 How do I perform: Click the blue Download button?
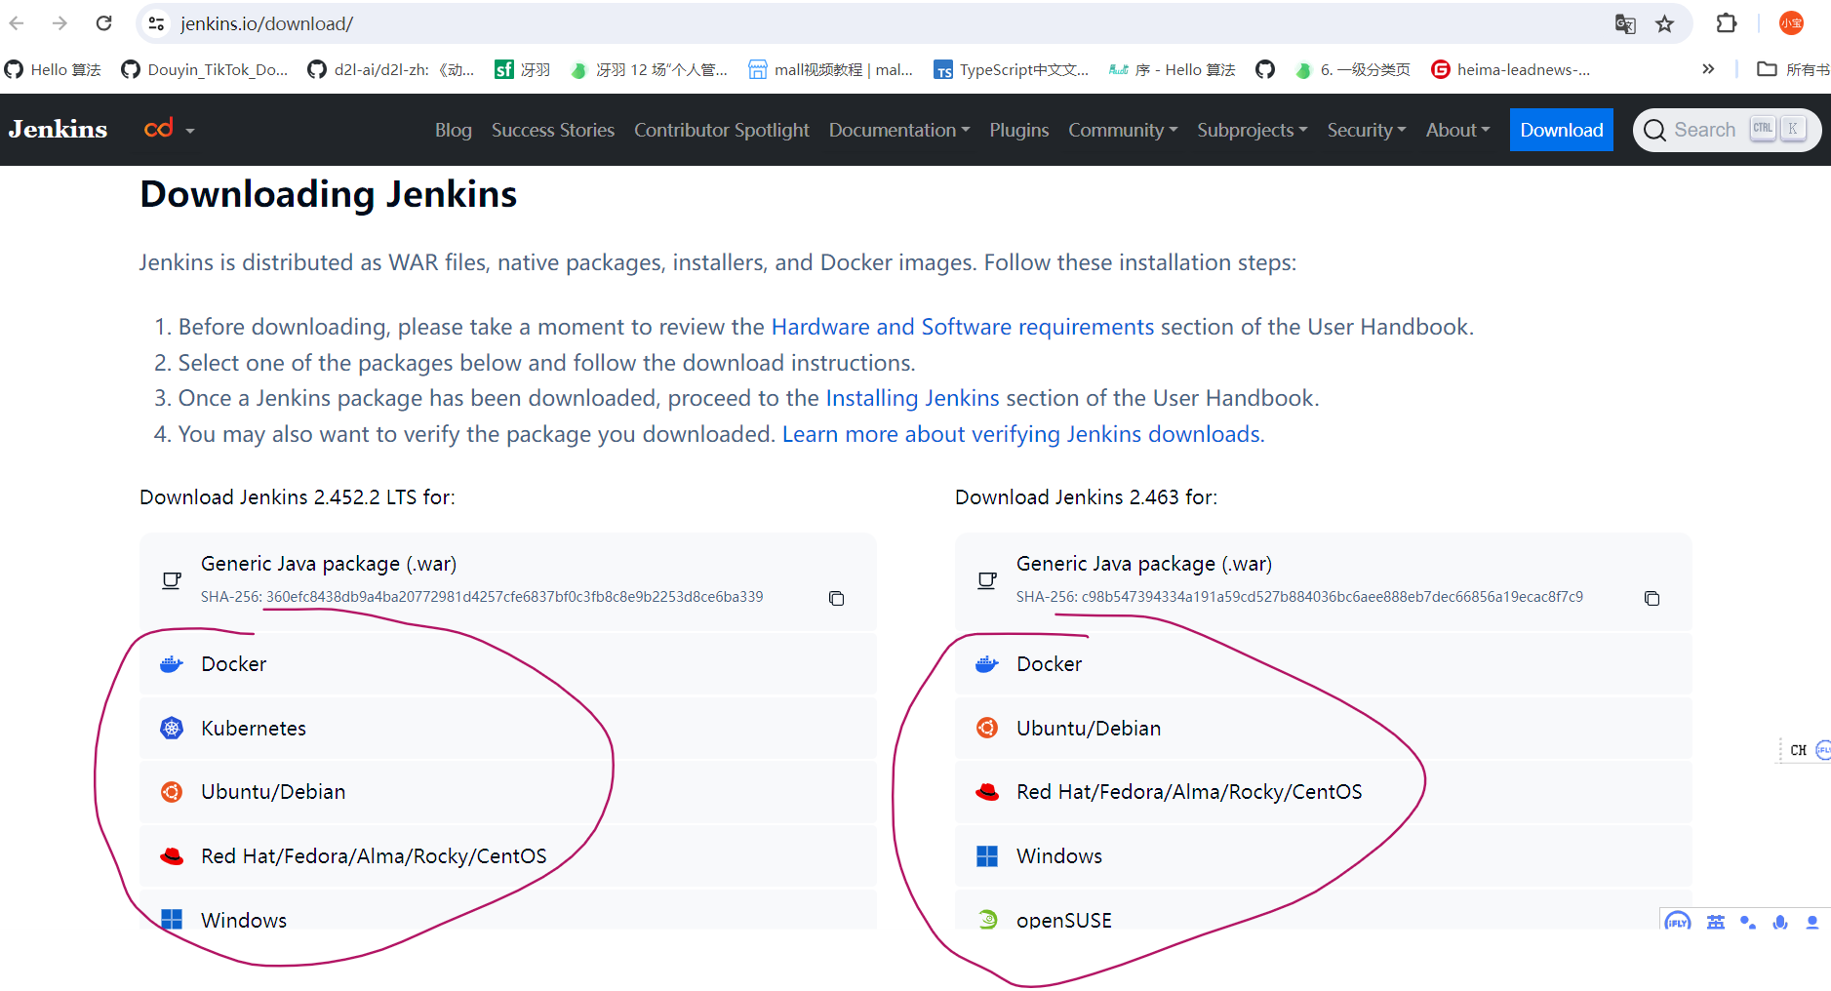tap(1561, 130)
